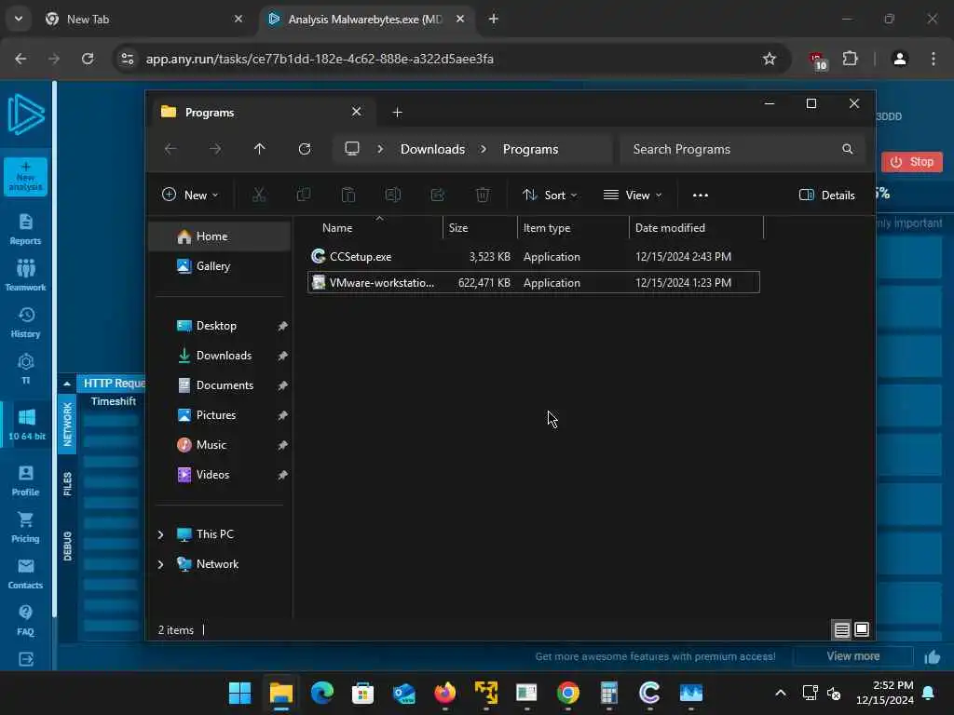Click Downloads in the address breadcrumb
The height and width of the screenshot is (715, 954).
point(432,149)
